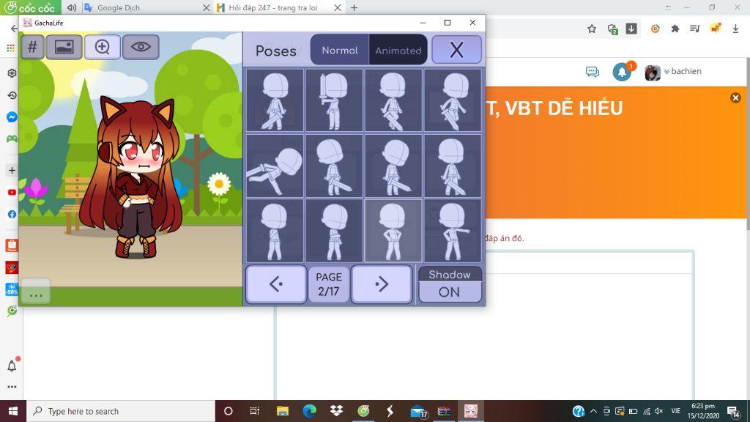
Task: Open extensions puzzle icon
Action: [x=675, y=29]
